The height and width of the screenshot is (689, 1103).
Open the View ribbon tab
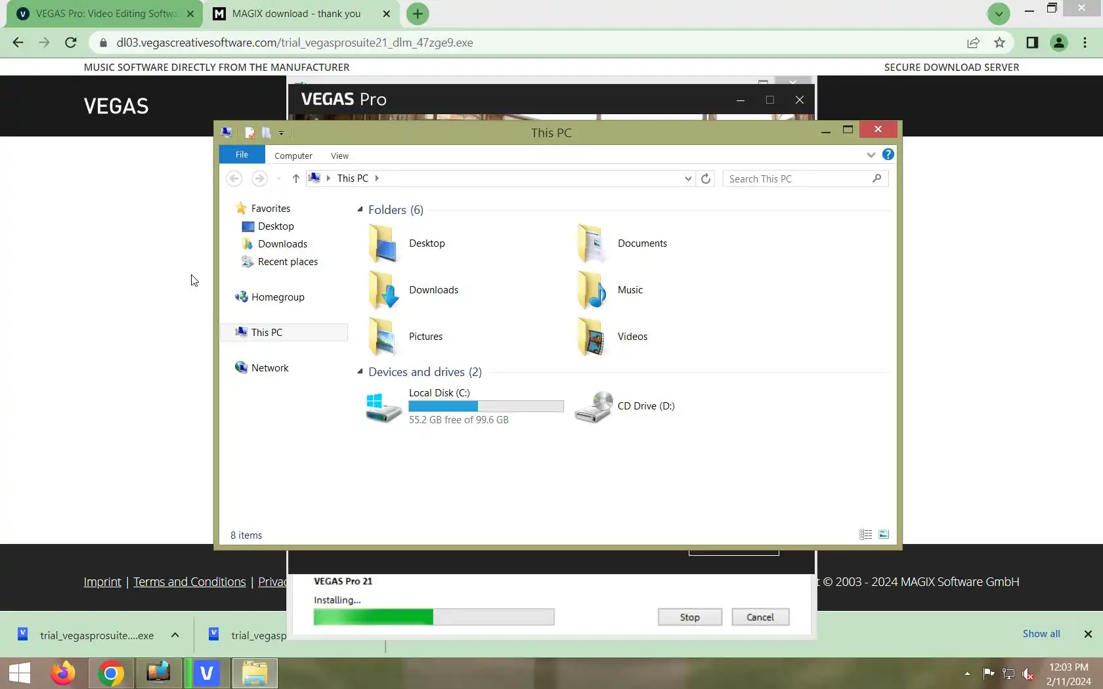point(339,156)
